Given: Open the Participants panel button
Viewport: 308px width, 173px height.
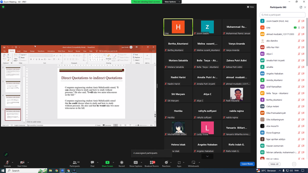Looking at the screenshot, I should [x=75, y=163].
